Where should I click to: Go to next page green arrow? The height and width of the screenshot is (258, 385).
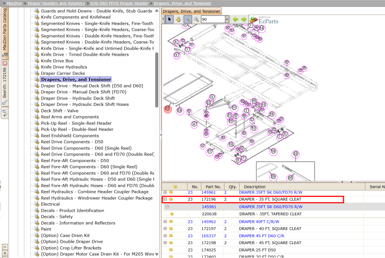tap(244, 19)
